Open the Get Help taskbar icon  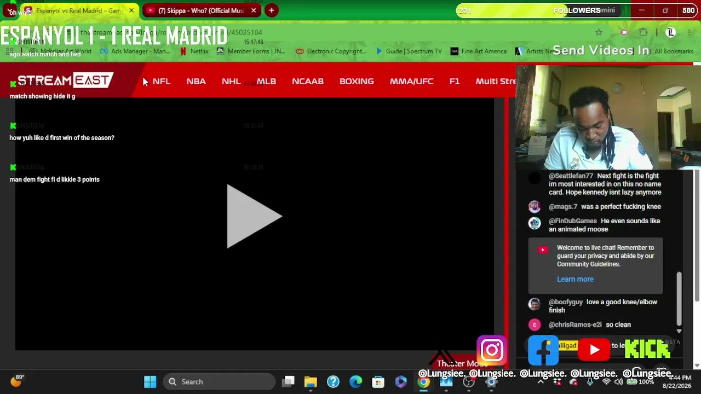(x=333, y=381)
